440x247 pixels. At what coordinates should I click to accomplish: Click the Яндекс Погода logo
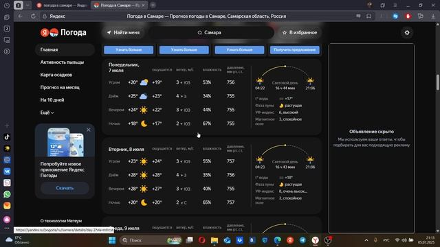63,32
